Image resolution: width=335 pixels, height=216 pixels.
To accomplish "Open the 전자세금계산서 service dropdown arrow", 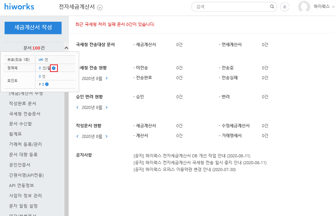I will [100, 7].
